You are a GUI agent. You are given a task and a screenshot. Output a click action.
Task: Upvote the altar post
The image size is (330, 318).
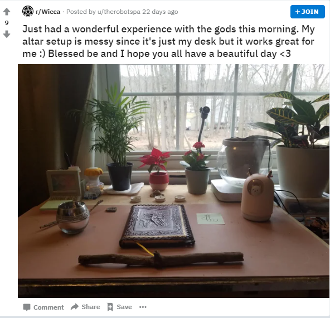7,12
